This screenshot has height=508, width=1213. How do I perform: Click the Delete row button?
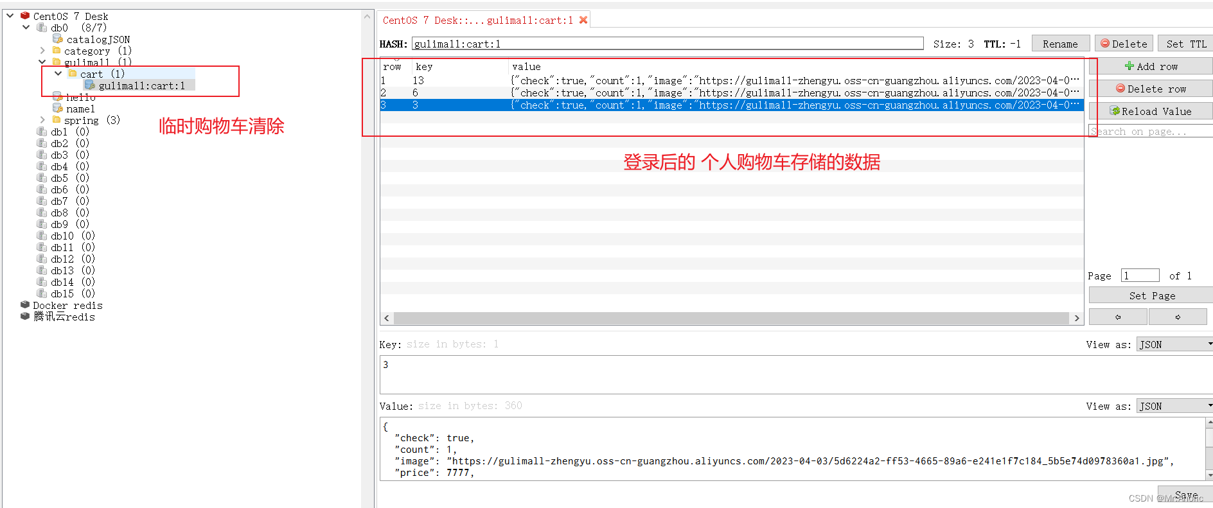point(1151,89)
